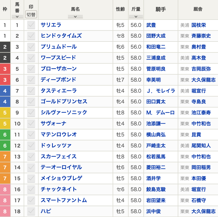
Task: Sort by 馬番 using the arrow
Action: pyautogui.click(x=17, y=17)
